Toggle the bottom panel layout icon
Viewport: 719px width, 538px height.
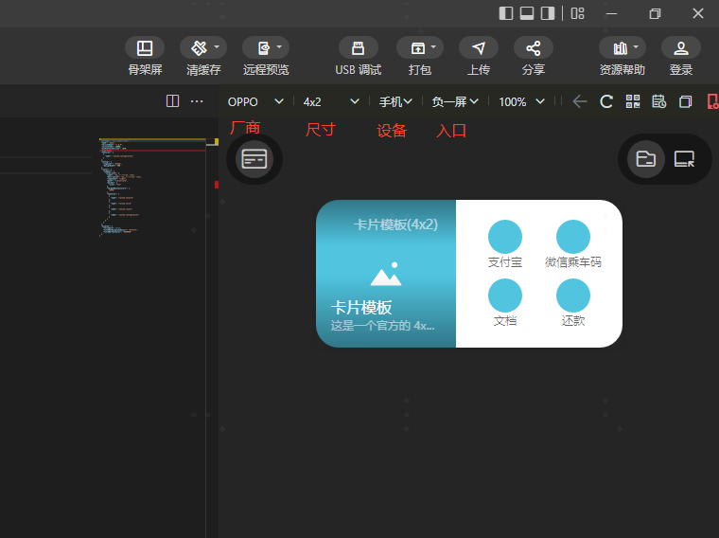point(527,13)
